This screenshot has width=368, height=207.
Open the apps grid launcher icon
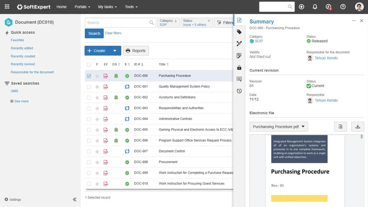click(7, 7)
